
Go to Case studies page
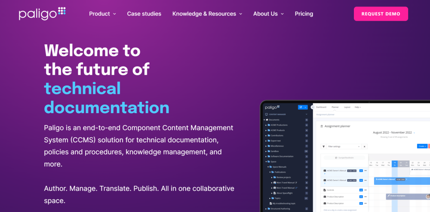coord(144,14)
